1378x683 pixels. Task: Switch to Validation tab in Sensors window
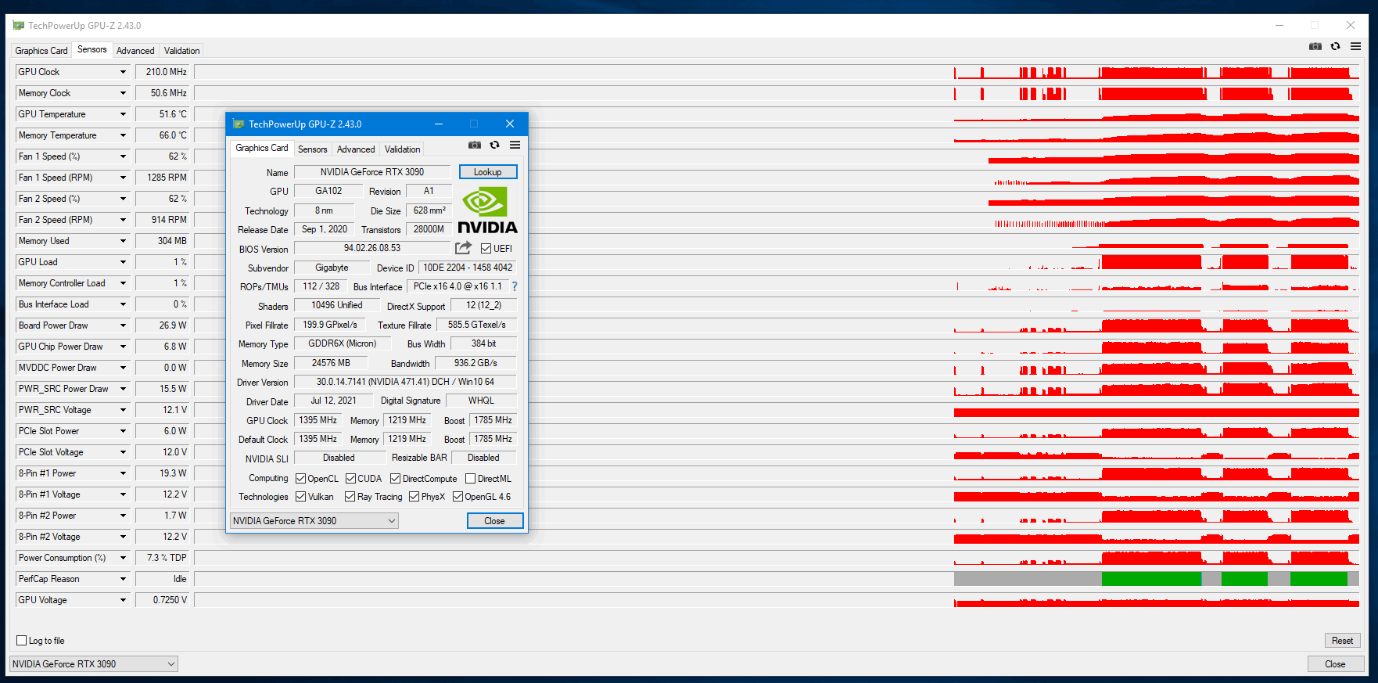coord(181,51)
